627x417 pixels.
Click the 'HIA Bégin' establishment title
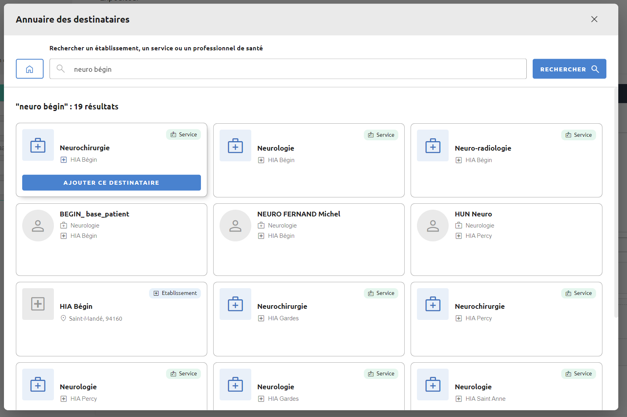tap(76, 306)
